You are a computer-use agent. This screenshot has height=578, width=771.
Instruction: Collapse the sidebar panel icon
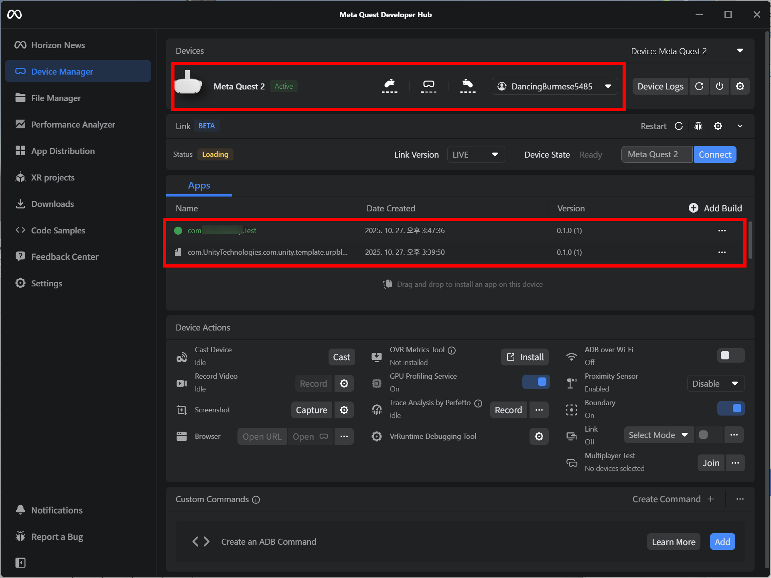(20, 563)
